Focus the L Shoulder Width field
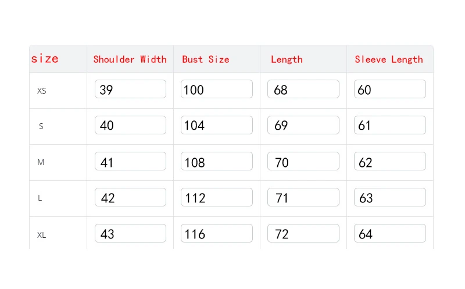The image size is (465, 289). (130, 198)
